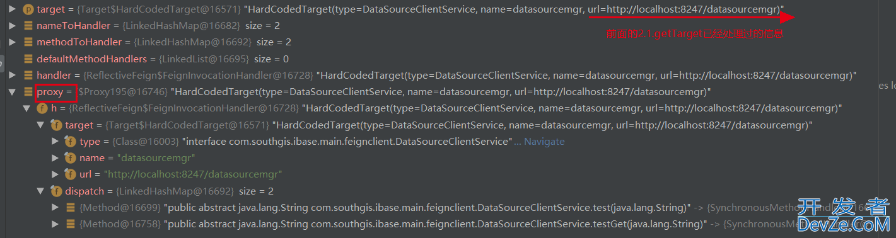Select the proxy variable name
896x238 pixels.
[50, 91]
